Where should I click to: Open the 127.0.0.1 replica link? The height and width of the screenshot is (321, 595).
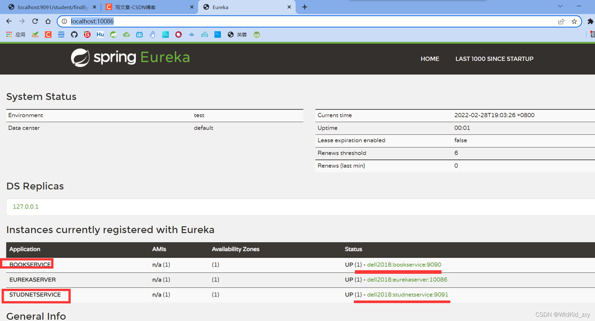tap(26, 207)
